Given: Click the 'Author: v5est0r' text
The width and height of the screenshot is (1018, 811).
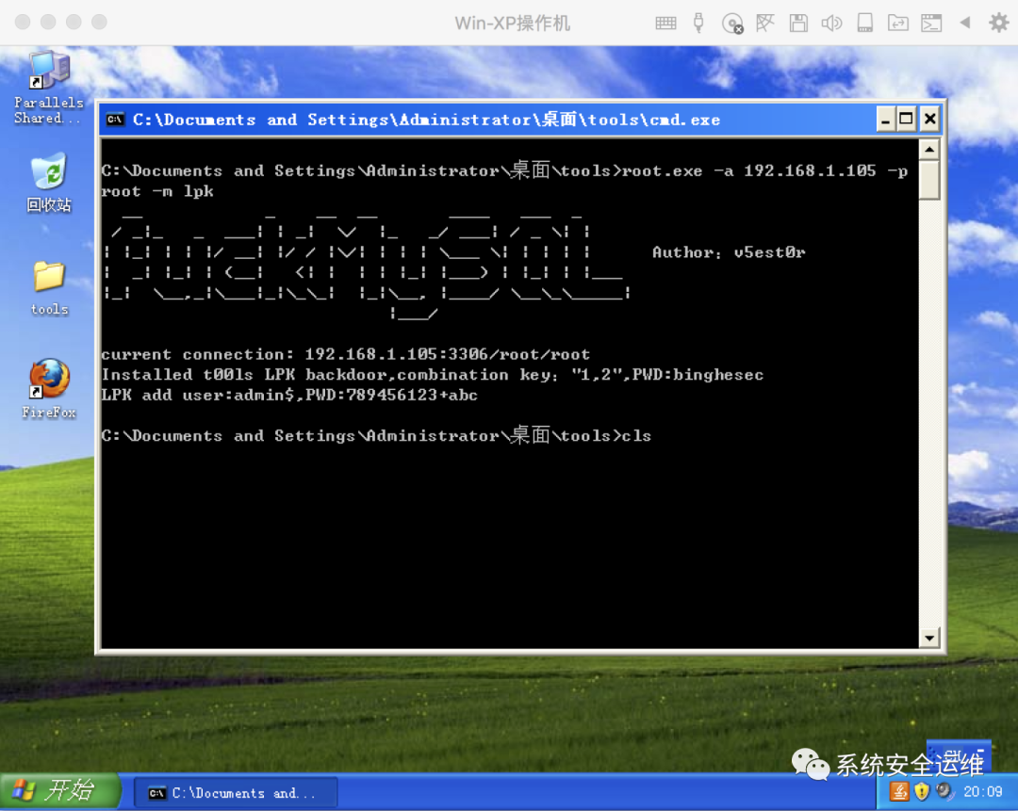Looking at the screenshot, I should [729, 252].
